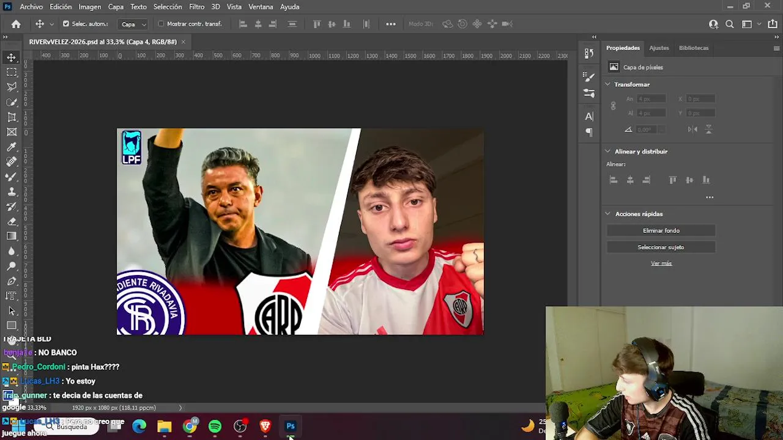Open the Properties panel menu
This screenshot has height=440, width=783.
(x=777, y=48)
